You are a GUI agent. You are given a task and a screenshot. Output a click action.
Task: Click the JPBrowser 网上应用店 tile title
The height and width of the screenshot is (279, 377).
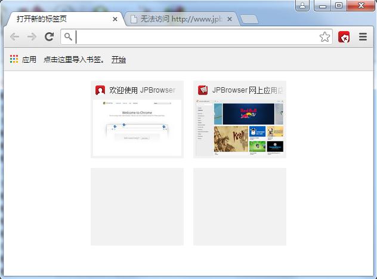(x=248, y=90)
